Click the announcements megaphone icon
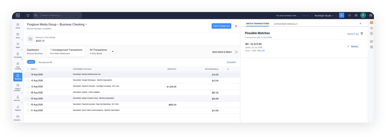Screen dimensions: 386x137 pos(372,28)
